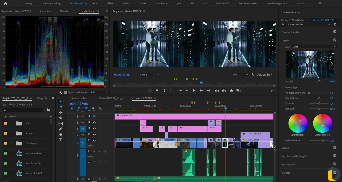
Task: Adjust the Farbtonbalance slider handle
Action: 323,141
